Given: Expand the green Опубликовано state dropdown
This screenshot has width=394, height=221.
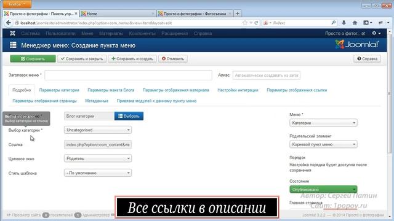Looking at the screenshot, I should tap(323, 190).
